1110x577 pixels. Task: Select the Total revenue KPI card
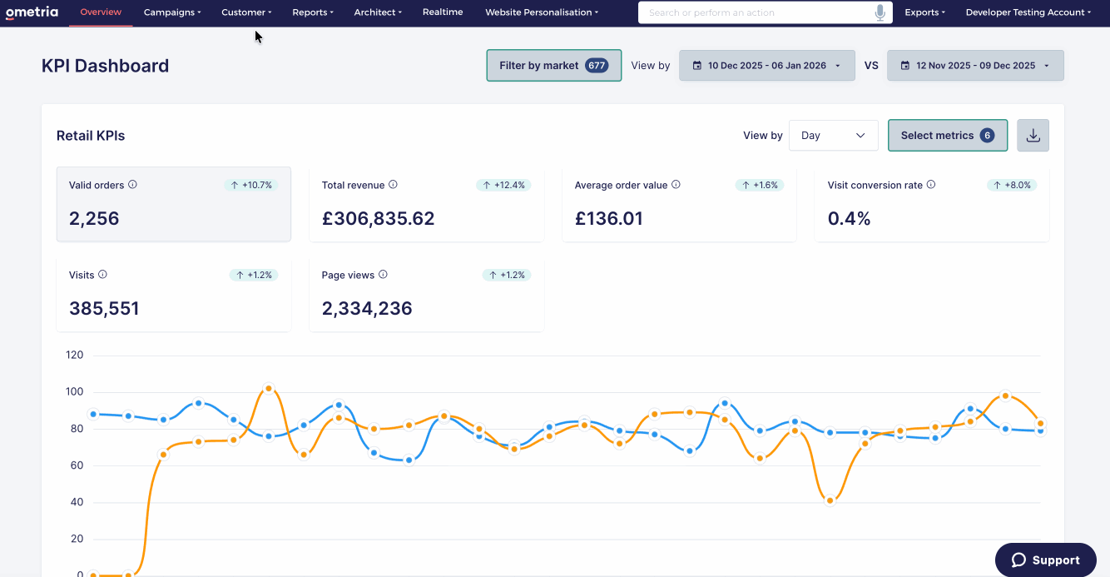click(426, 204)
